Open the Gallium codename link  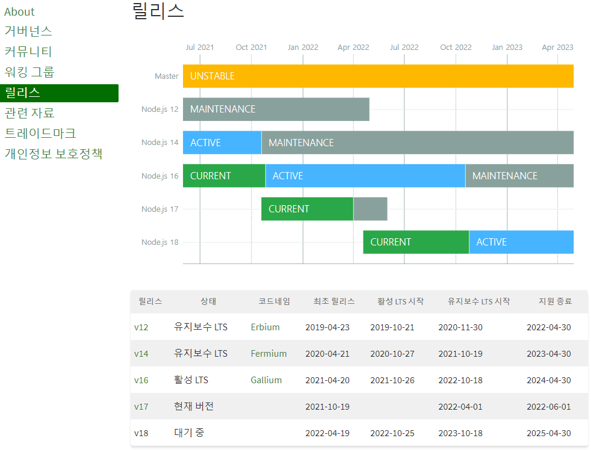coord(266,380)
